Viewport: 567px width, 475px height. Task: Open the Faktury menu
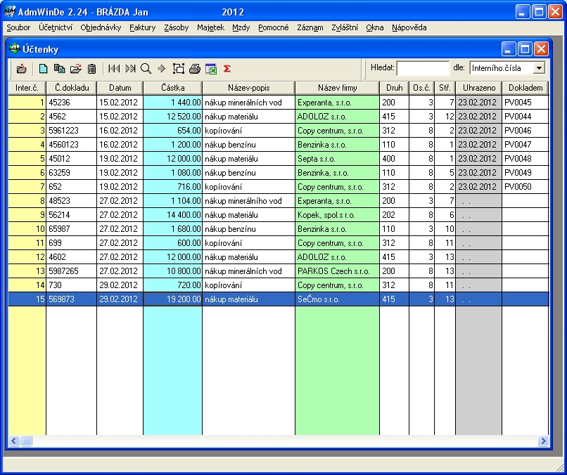(143, 27)
